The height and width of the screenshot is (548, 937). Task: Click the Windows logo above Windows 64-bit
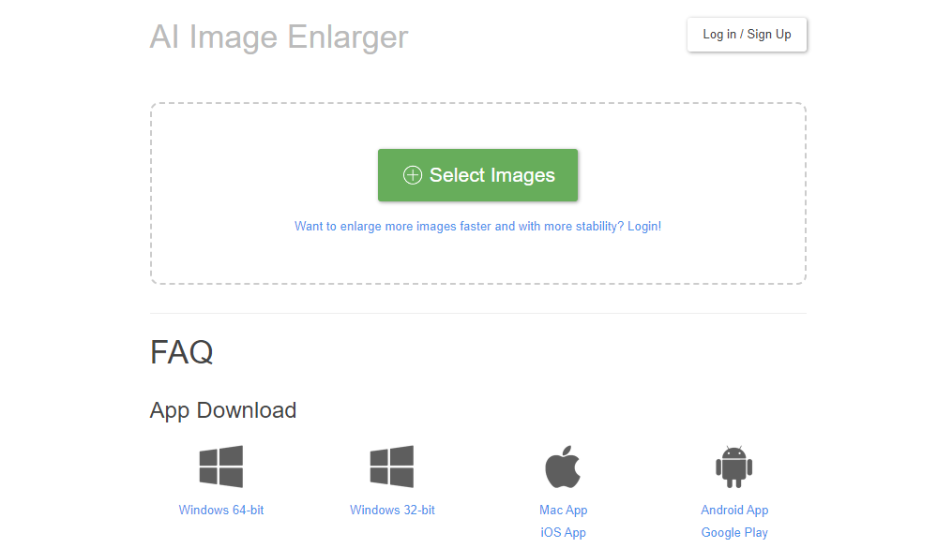[x=221, y=467]
